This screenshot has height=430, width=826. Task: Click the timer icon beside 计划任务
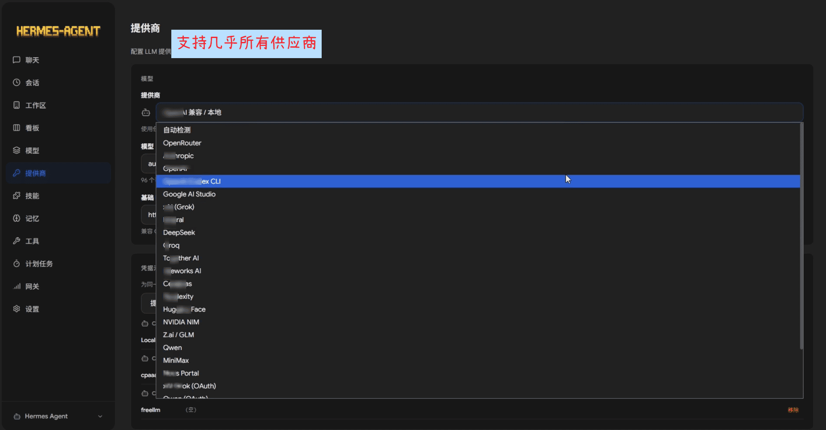17,264
